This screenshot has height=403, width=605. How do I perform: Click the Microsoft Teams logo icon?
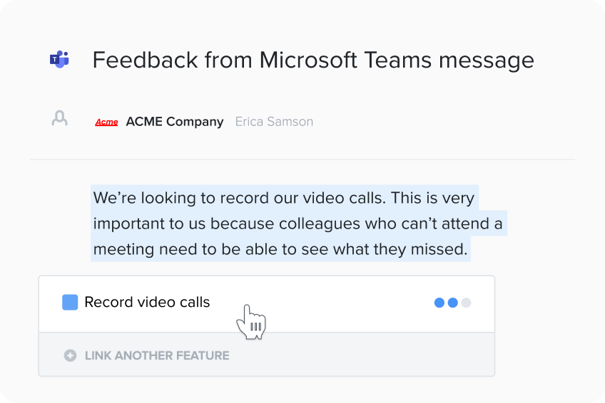click(59, 59)
